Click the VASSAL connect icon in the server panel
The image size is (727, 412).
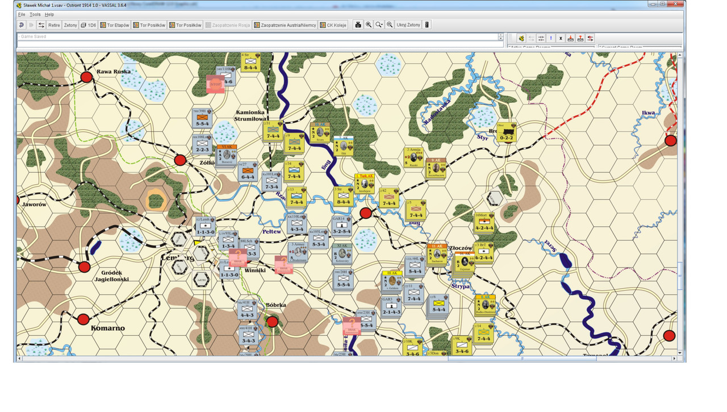click(521, 38)
